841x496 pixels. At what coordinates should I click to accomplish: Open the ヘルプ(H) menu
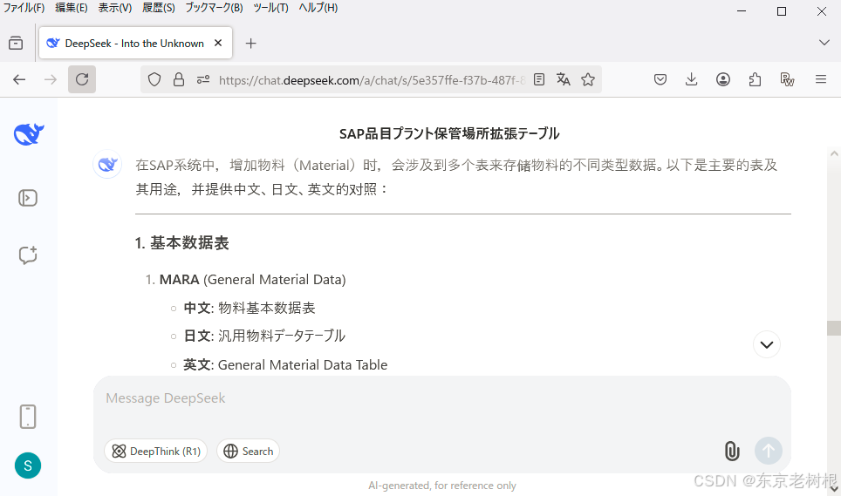click(318, 8)
